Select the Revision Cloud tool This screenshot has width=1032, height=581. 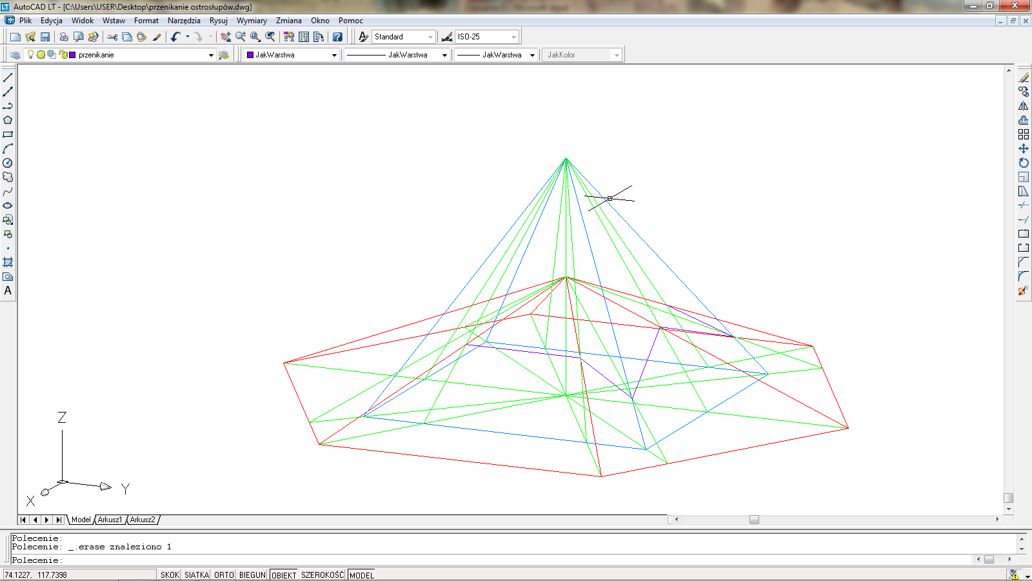click(x=8, y=177)
